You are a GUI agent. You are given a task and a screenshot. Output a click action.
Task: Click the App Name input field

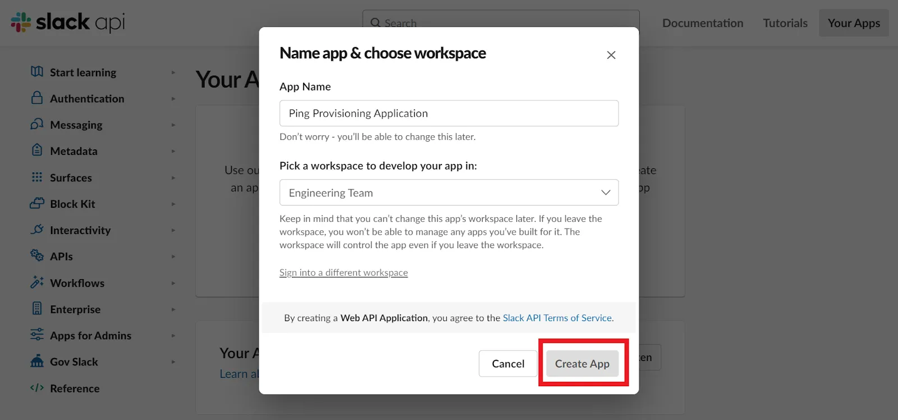449,113
